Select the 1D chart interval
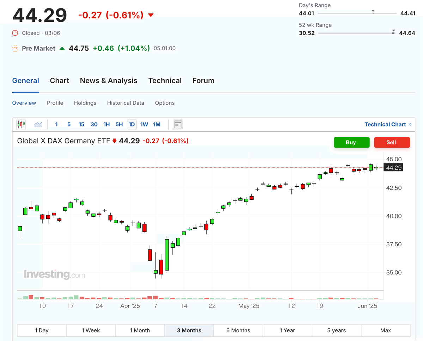 (131, 124)
